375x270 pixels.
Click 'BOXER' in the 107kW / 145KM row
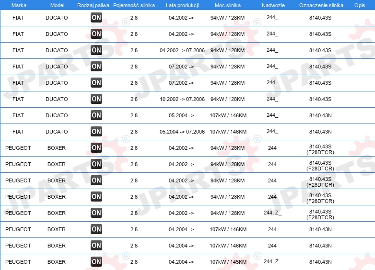(x=57, y=262)
